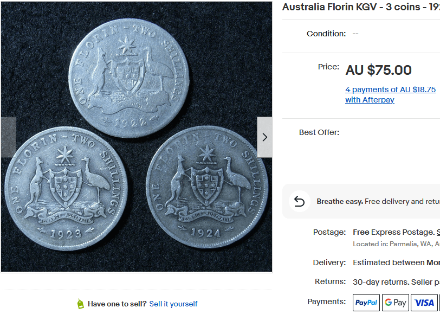Click the PayPal payment icon
Image resolution: width=440 pixels, height=314 pixels.
click(x=366, y=303)
